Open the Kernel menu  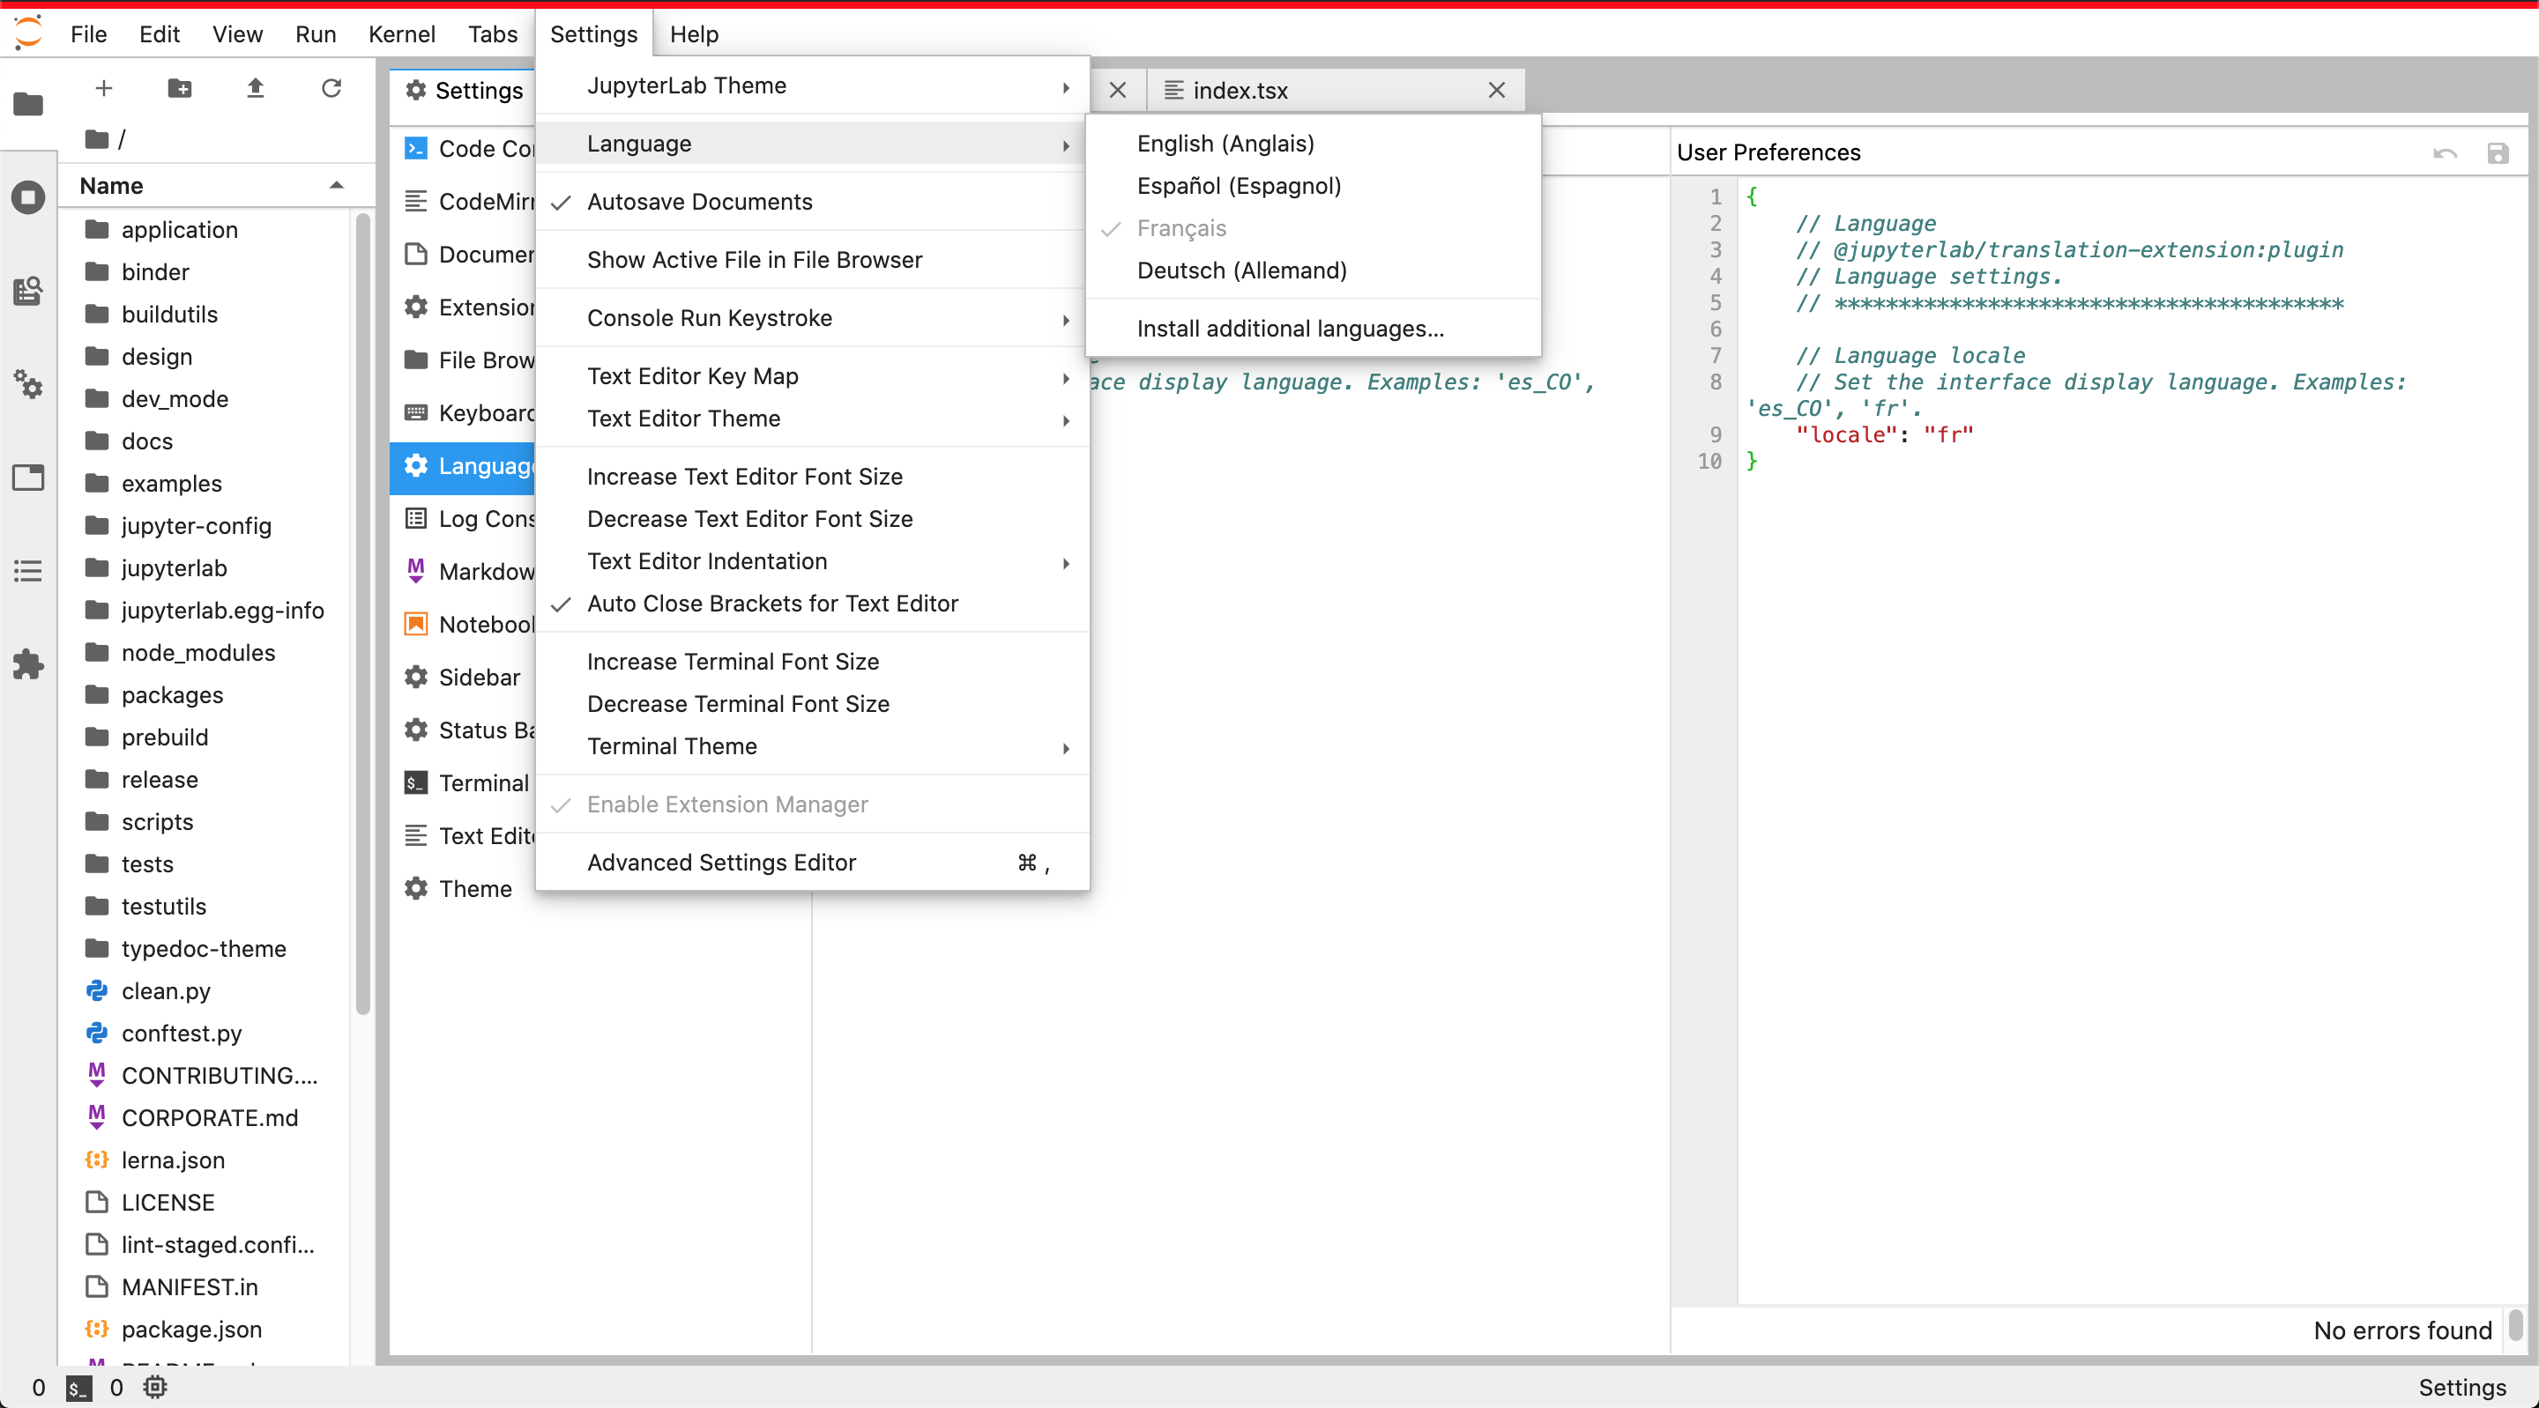tap(401, 33)
